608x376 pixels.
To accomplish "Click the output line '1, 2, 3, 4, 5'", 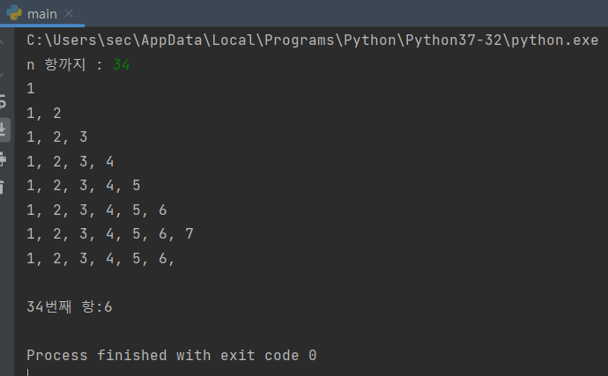I will (84, 186).
